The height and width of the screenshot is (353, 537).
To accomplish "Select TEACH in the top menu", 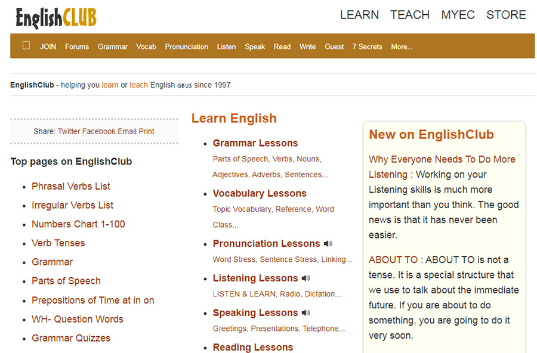I will click(410, 15).
